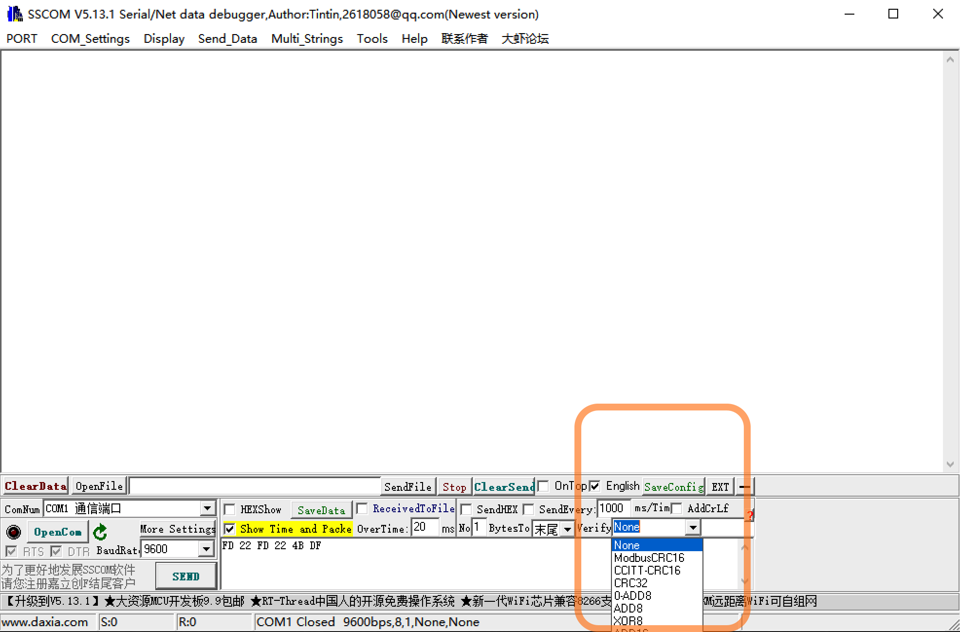Choose CRC32 checksum option

[x=657, y=583]
